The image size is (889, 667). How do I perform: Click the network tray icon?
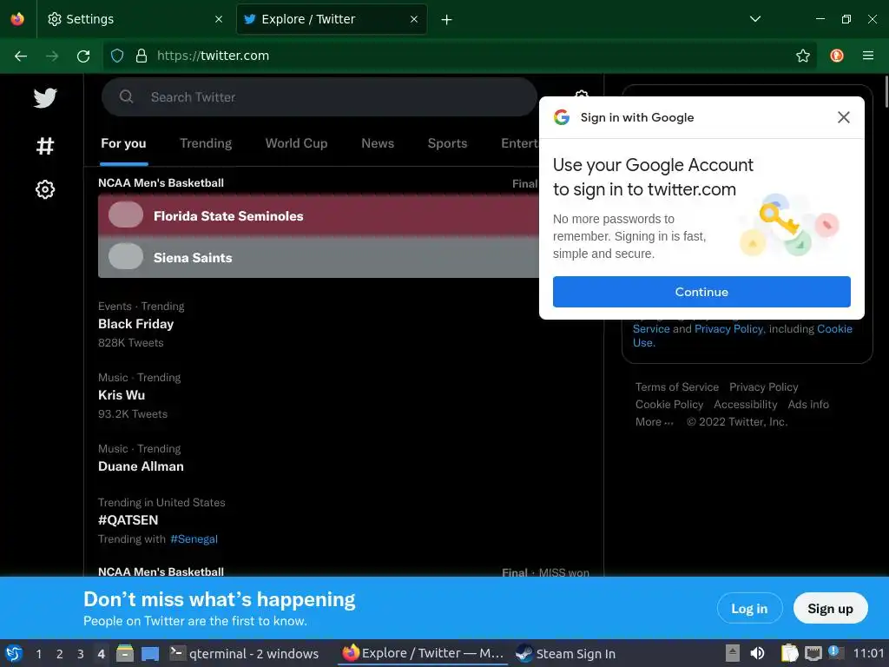point(813,653)
